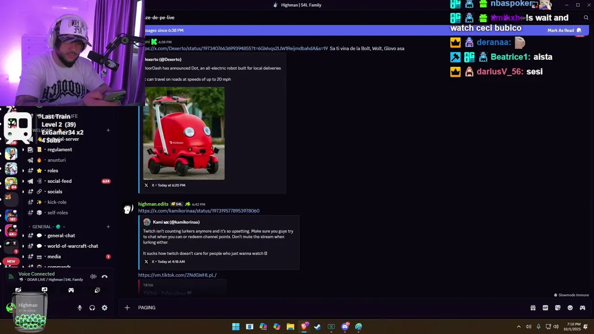Click Mark As Read button
The height and width of the screenshot is (334, 594).
(564, 30)
